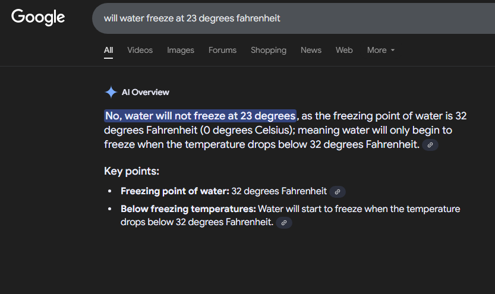Image resolution: width=495 pixels, height=294 pixels.
Task: Click the bold "Freezing point of water:" text
Action: [x=175, y=191]
